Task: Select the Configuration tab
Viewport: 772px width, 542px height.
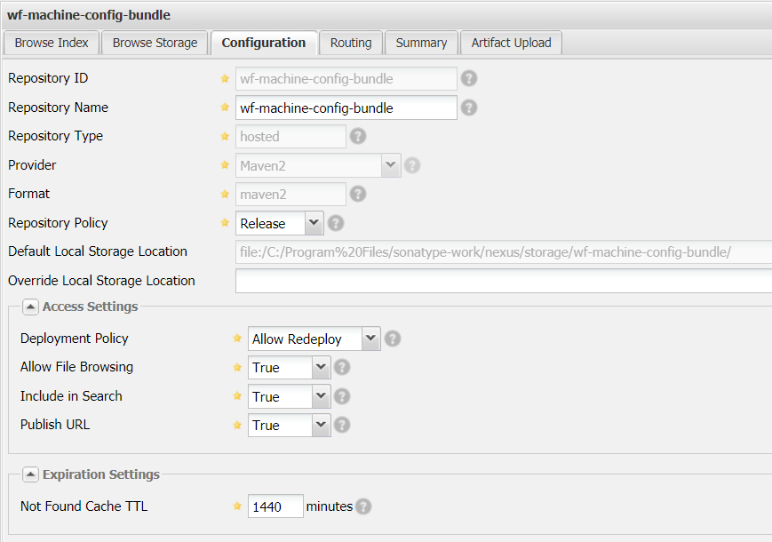Action: [x=264, y=43]
